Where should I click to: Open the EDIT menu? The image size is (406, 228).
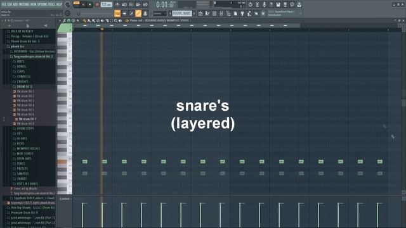coord(10,4)
